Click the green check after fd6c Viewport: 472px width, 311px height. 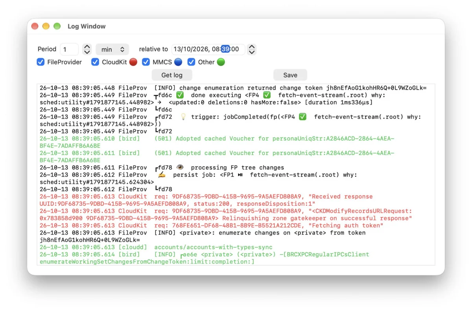click(180, 95)
